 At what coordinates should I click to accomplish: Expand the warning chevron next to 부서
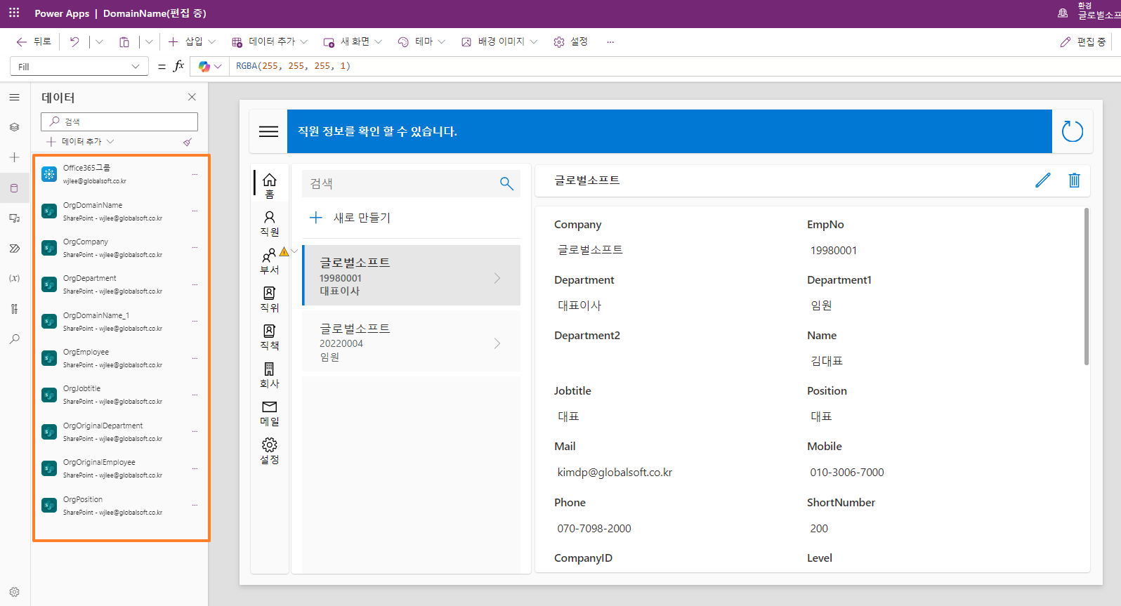[294, 251]
